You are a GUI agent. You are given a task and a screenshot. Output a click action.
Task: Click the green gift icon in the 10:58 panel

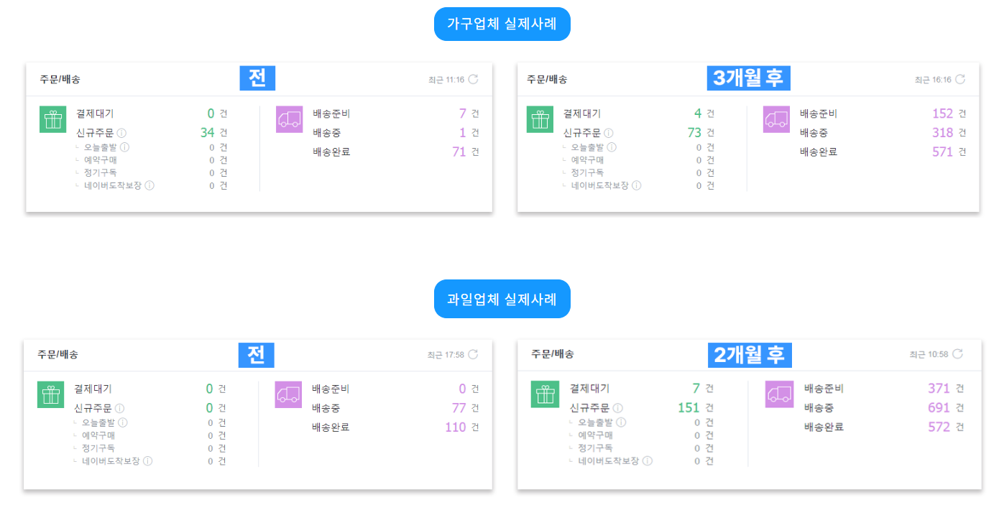(545, 394)
